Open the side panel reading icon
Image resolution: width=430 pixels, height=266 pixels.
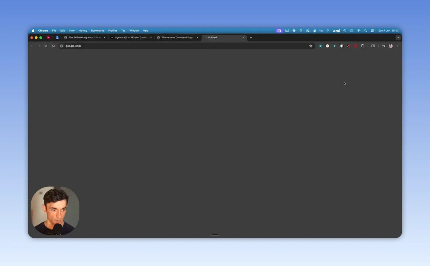point(373,46)
